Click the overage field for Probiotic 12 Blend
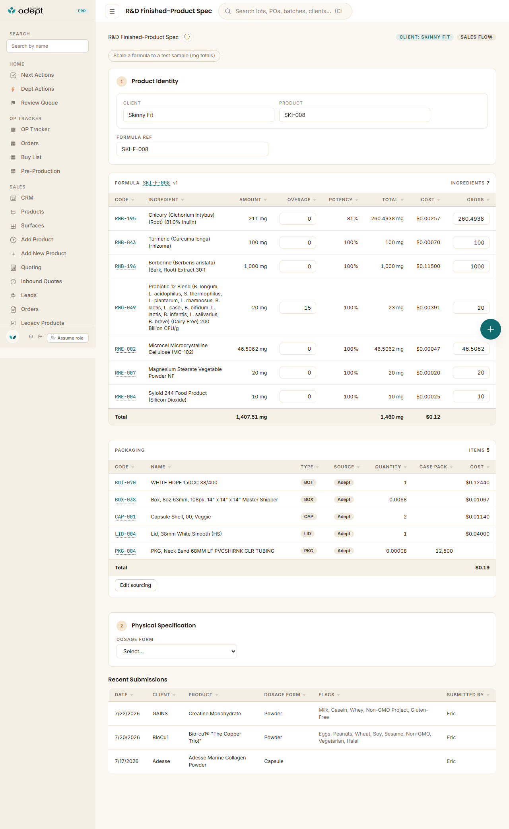 coord(298,308)
